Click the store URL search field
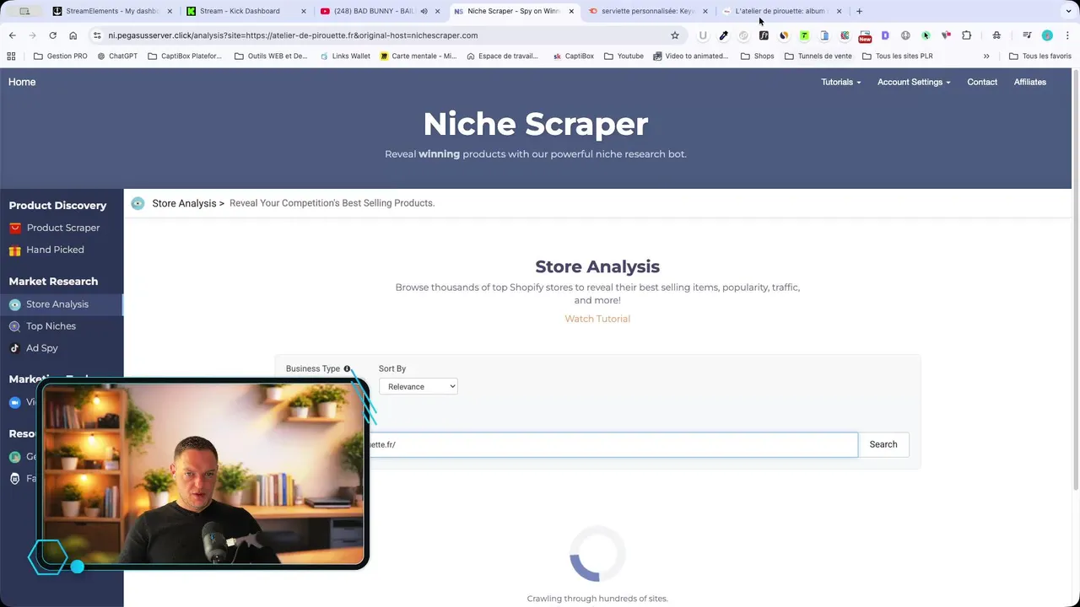The image size is (1080, 607). coord(613,444)
